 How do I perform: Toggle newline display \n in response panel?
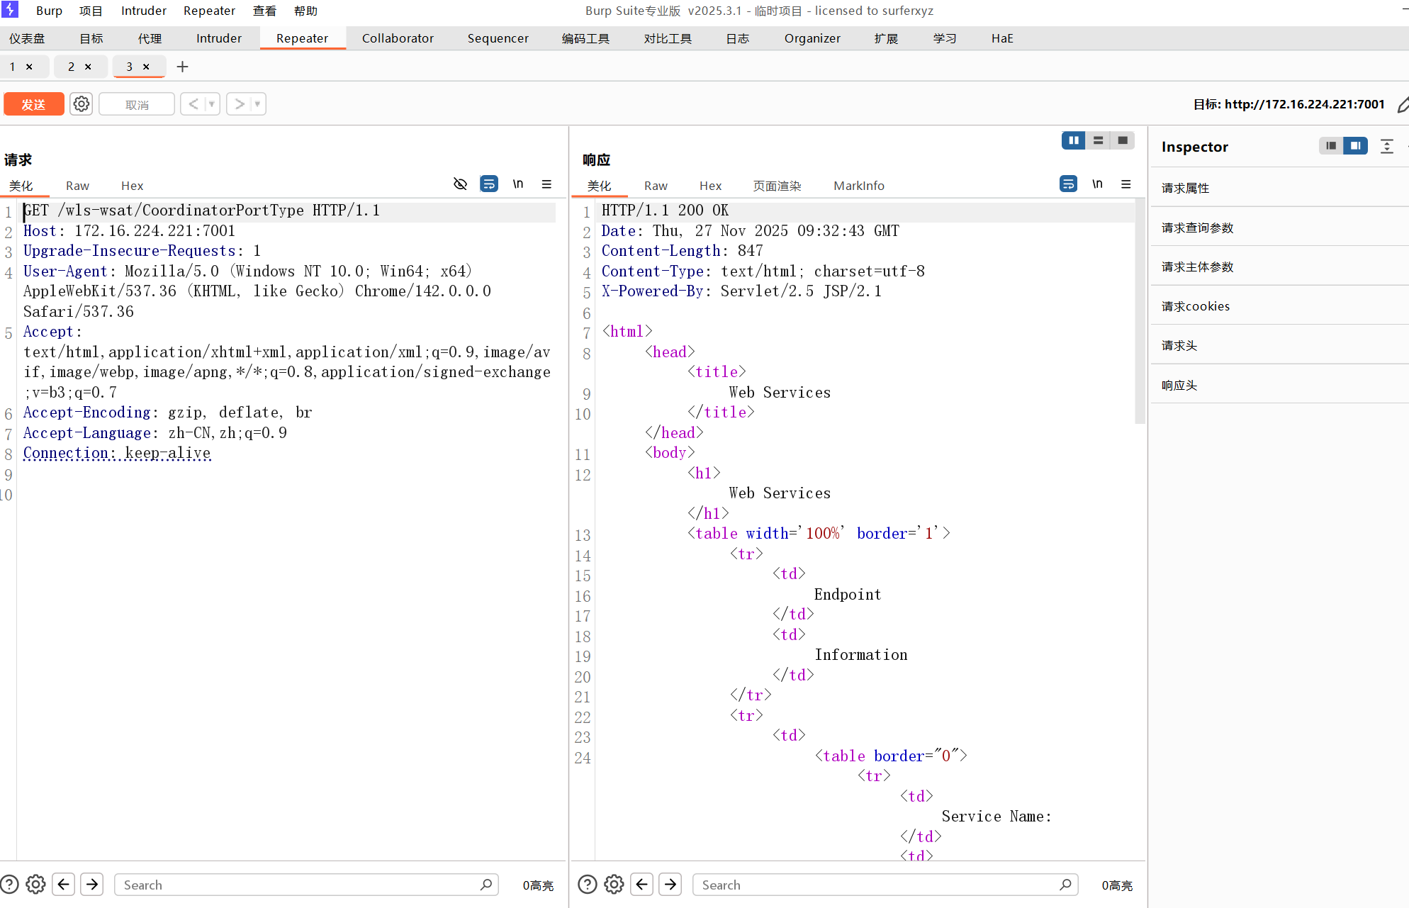[1097, 184]
